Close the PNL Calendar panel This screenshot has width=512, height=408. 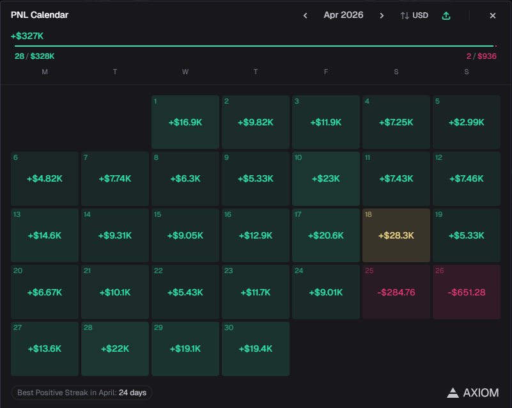(x=493, y=15)
